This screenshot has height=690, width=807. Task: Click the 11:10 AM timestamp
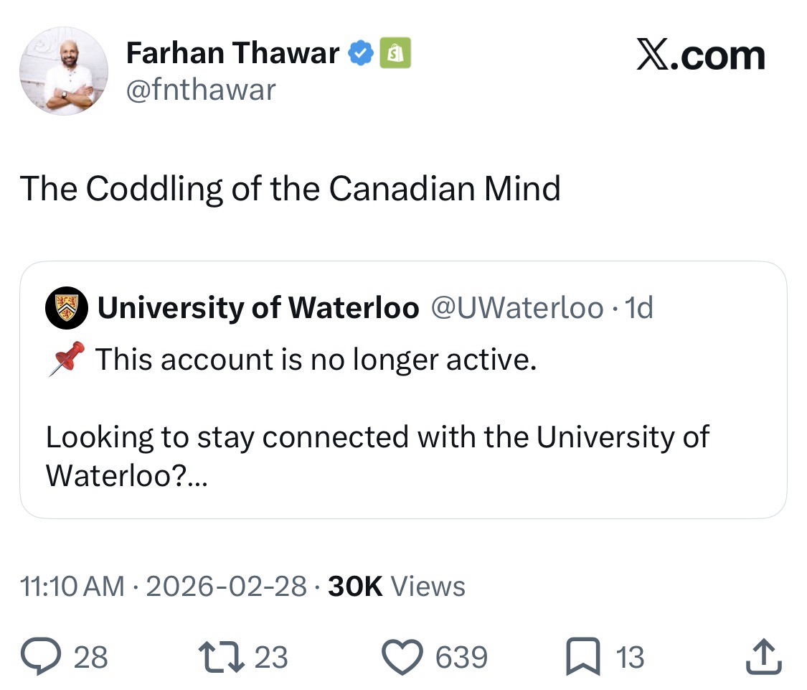[x=72, y=587]
